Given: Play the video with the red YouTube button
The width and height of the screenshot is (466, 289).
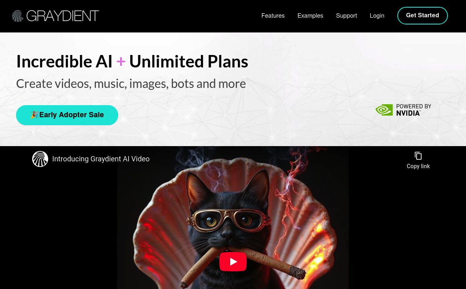Looking at the screenshot, I should (233, 262).
